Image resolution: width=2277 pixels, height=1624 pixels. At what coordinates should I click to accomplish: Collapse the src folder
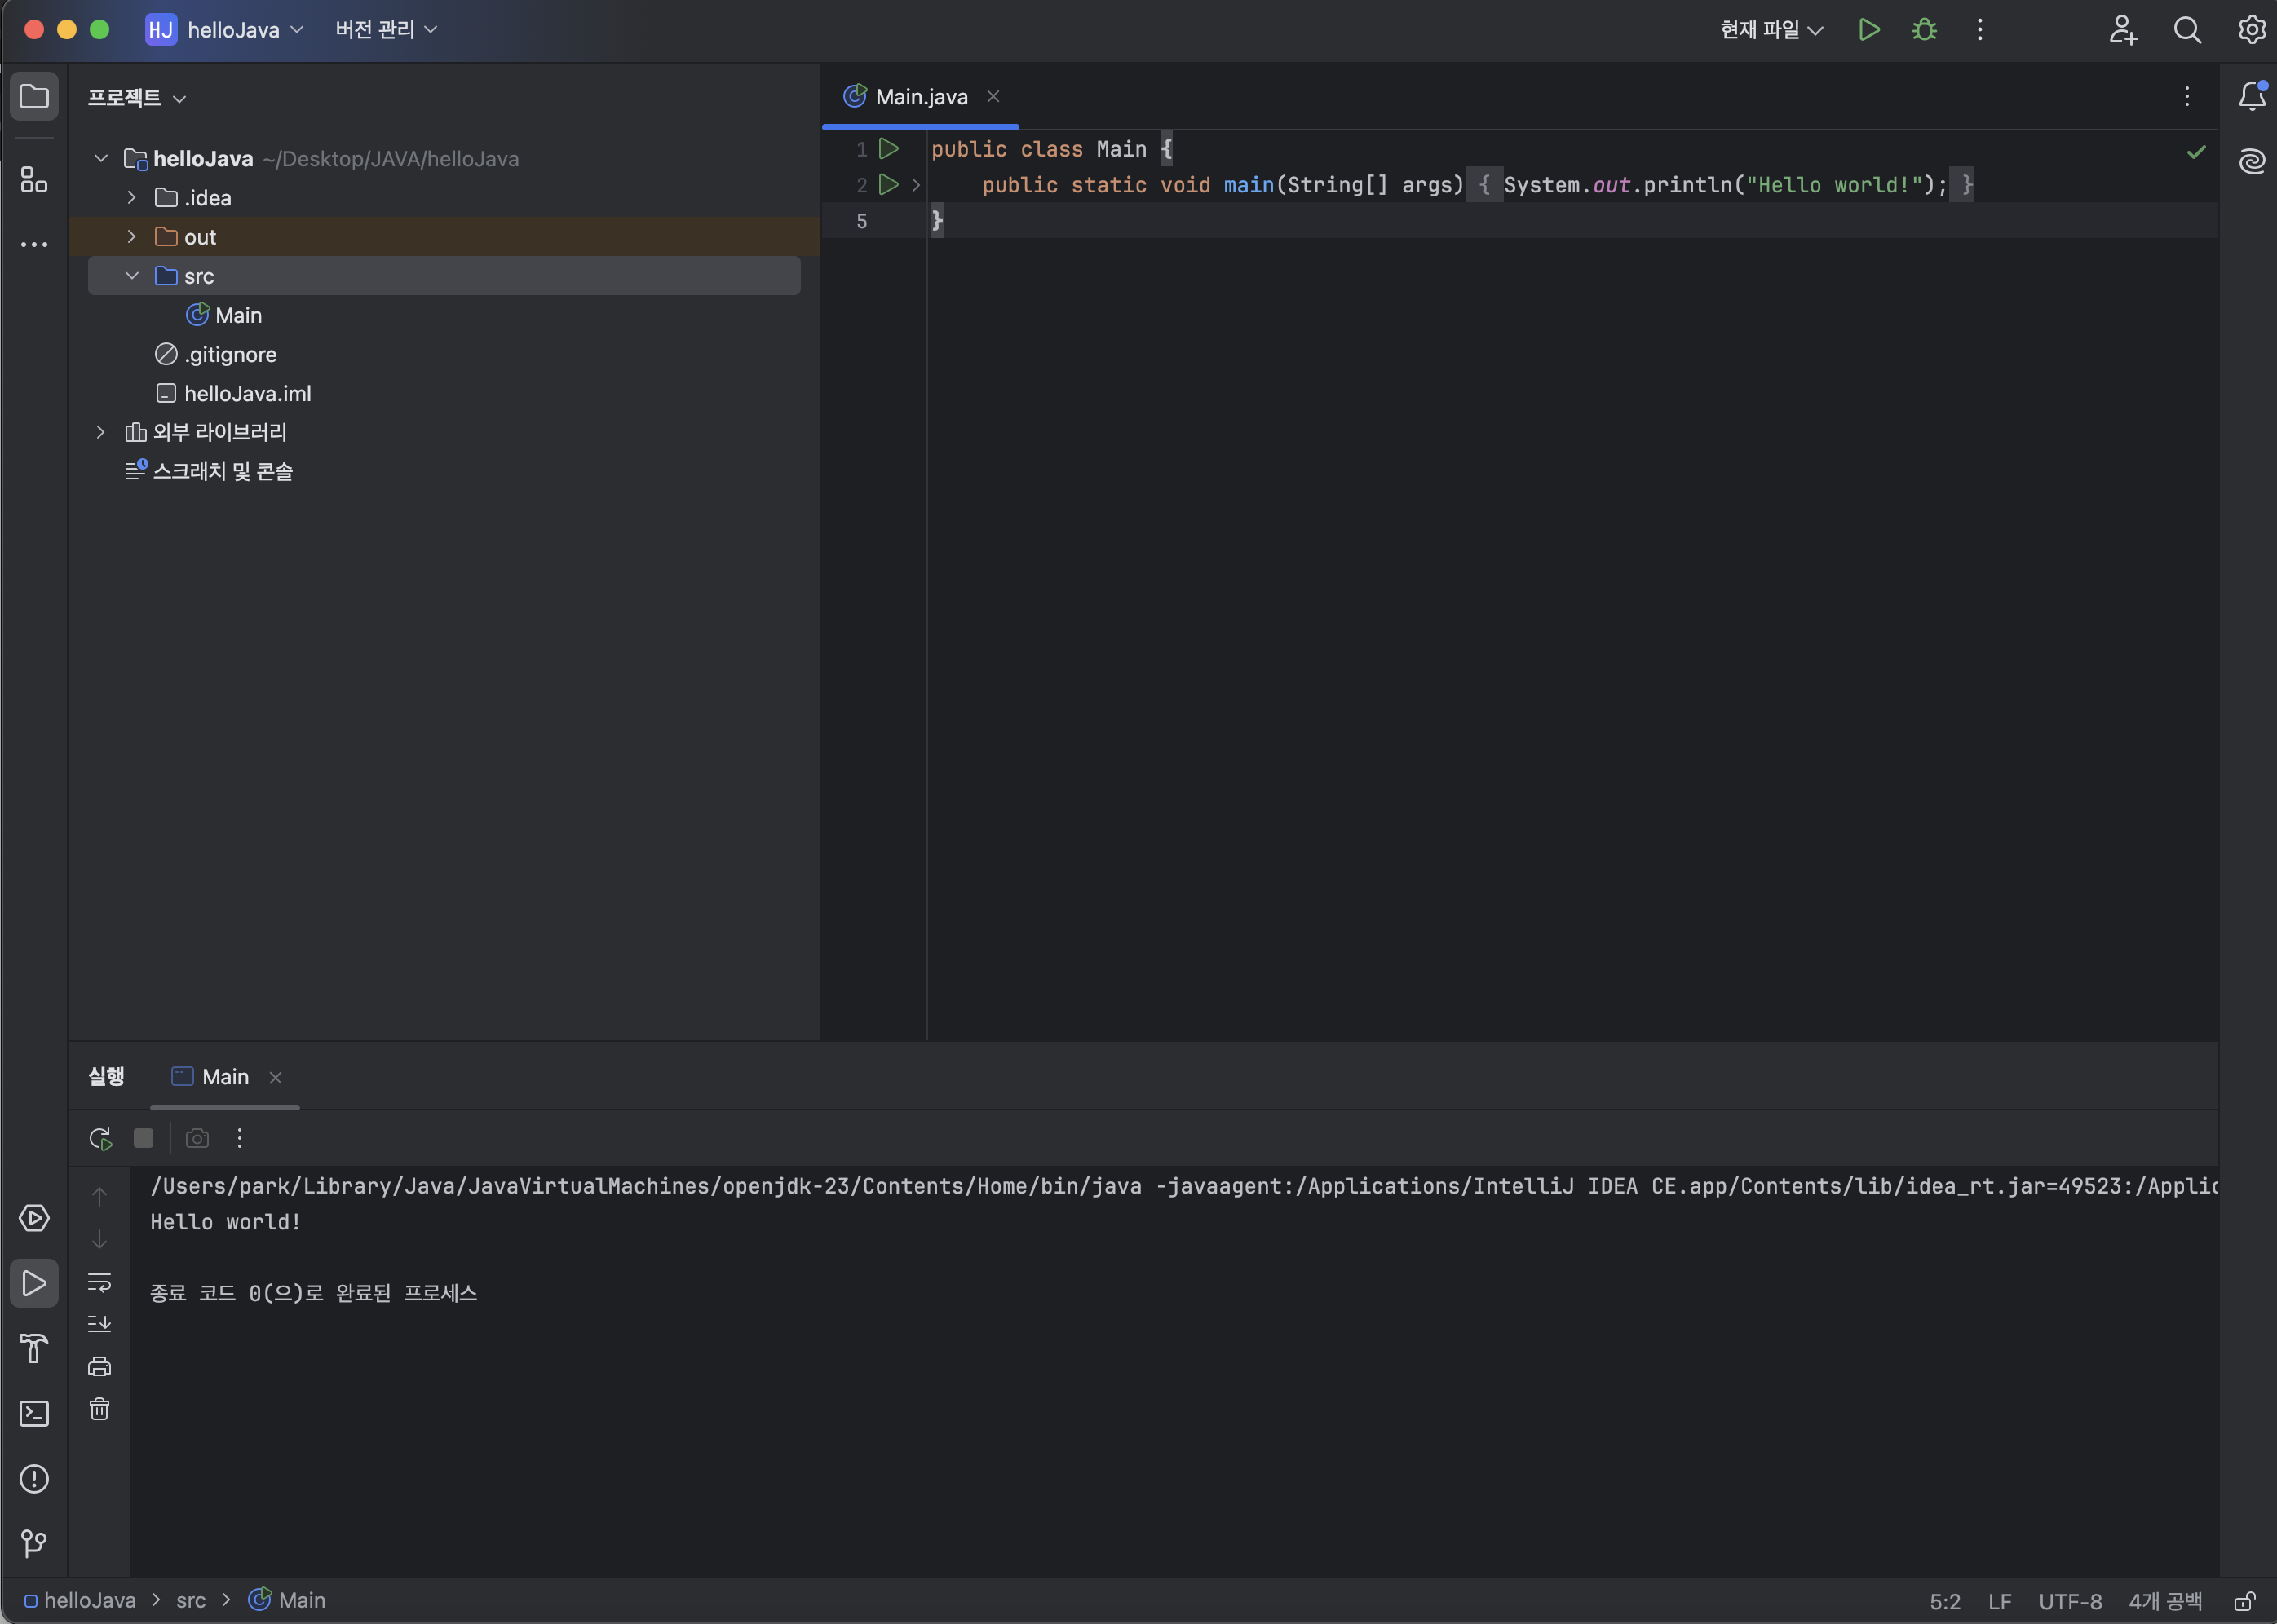tap(131, 276)
